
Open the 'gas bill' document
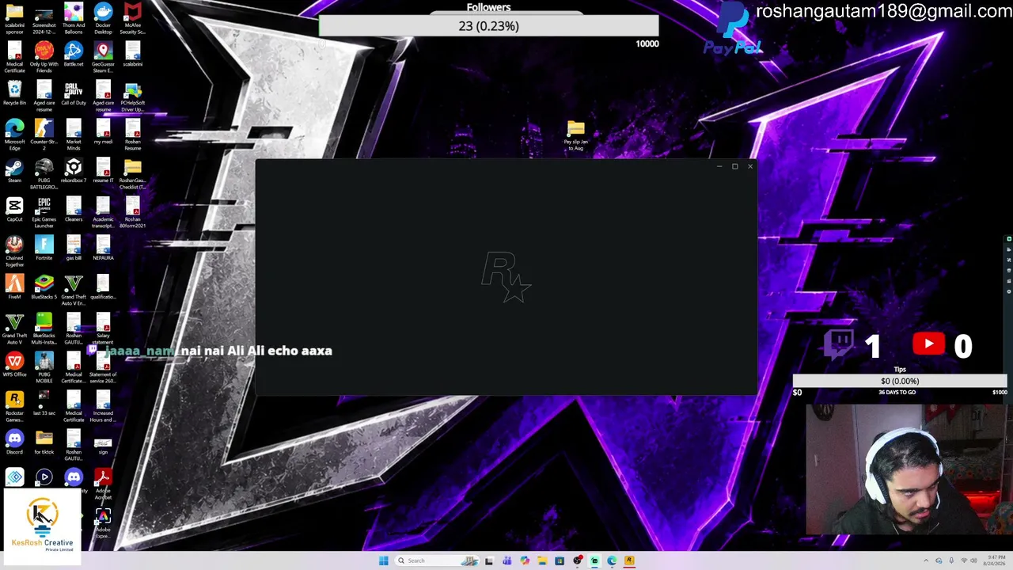coord(74,245)
